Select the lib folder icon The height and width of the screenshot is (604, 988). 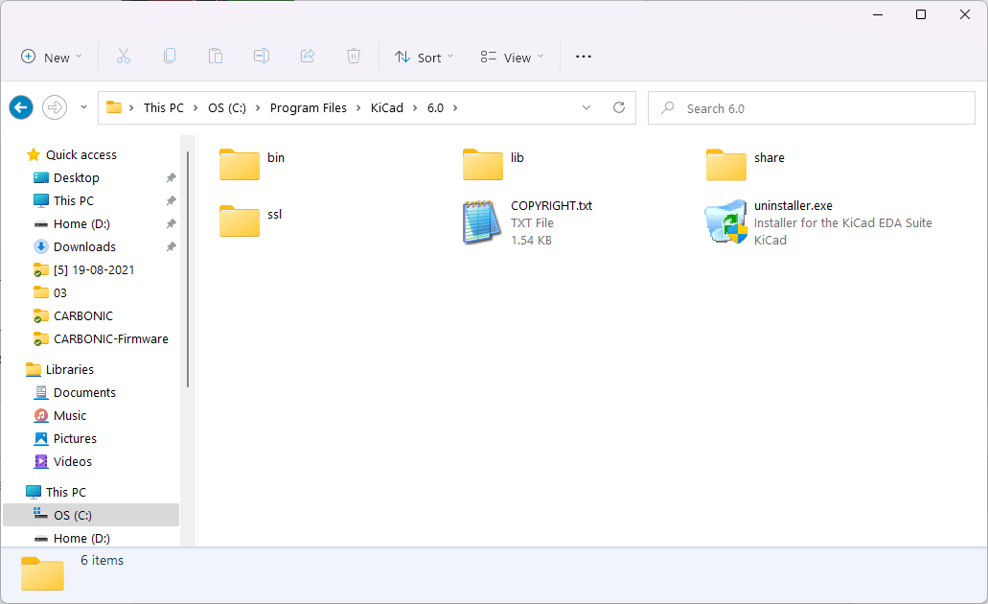(x=483, y=165)
